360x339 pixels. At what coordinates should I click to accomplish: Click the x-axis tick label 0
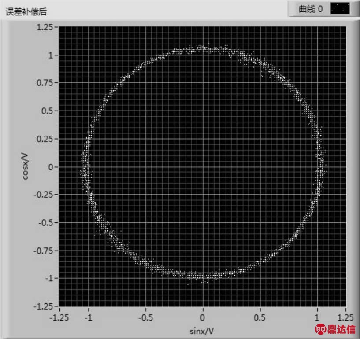202,318
